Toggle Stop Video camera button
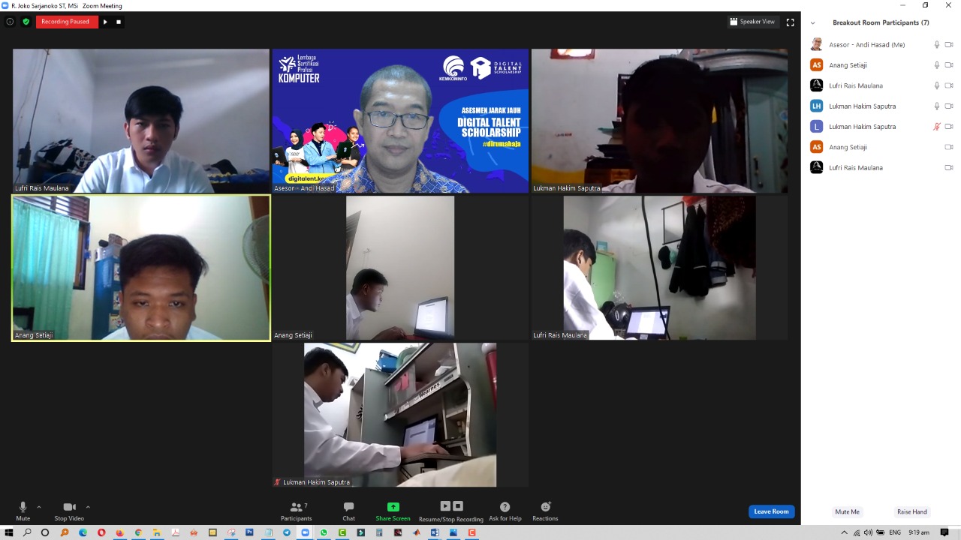This screenshot has height=540, width=961. coord(69,511)
